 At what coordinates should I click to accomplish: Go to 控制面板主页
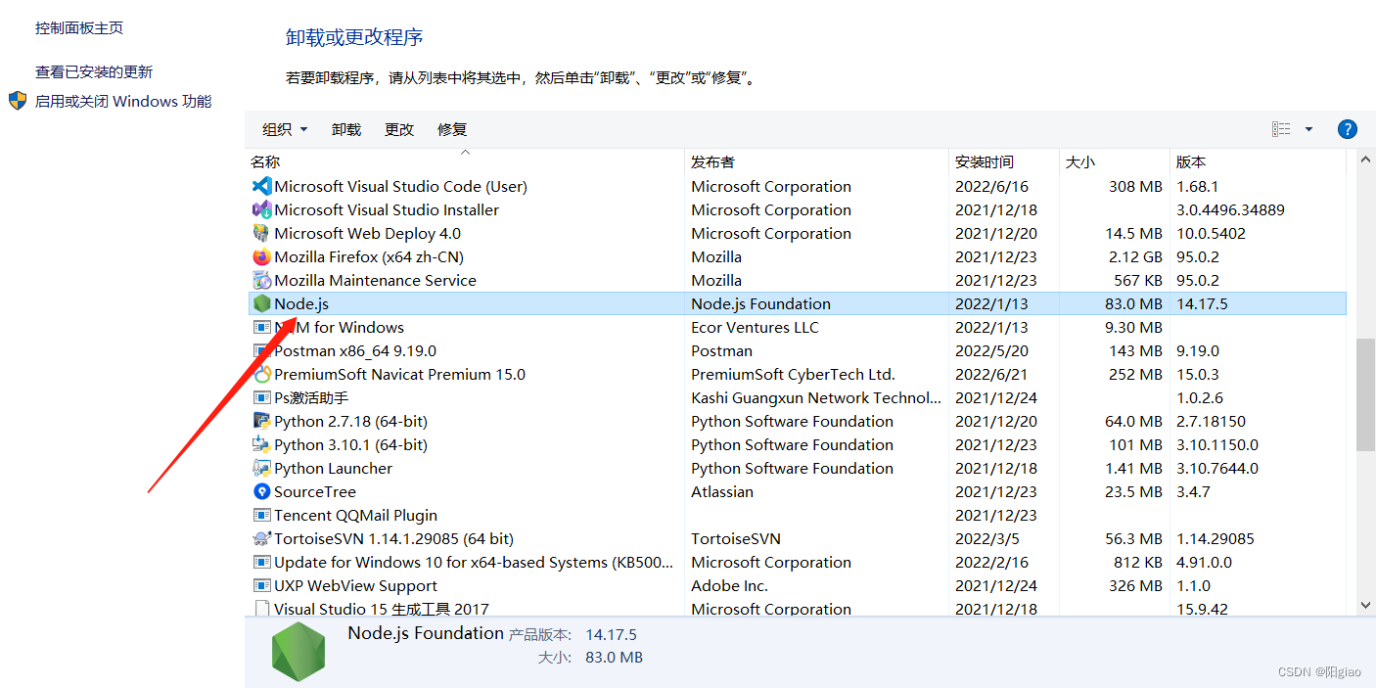coord(78,28)
